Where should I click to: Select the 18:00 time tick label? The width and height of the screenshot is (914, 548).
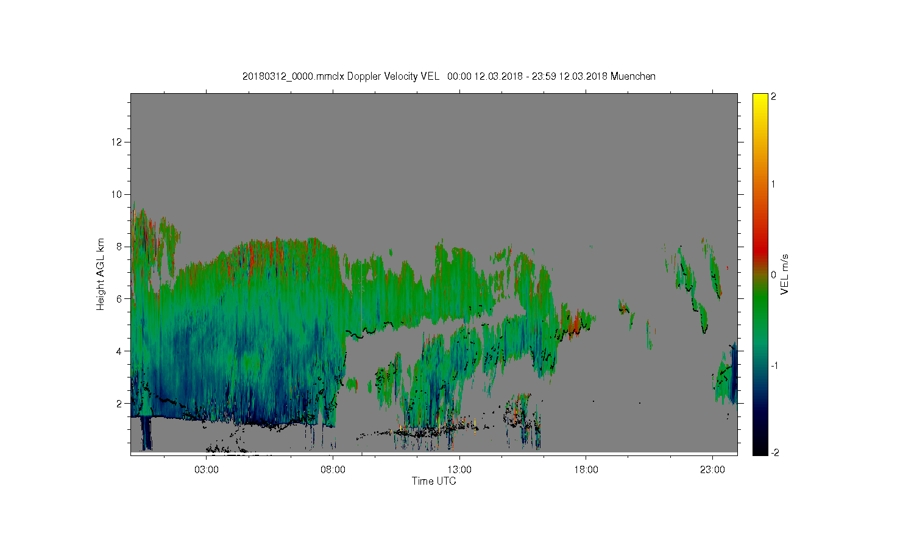pos(586,470)
